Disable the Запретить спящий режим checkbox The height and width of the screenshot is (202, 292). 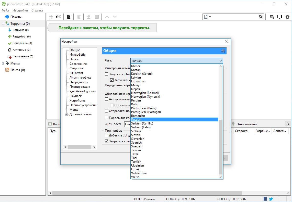(107, 141)
